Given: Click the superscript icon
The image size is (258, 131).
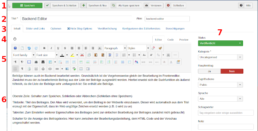Looking at the screenshot, I should (x=151, y=55).
